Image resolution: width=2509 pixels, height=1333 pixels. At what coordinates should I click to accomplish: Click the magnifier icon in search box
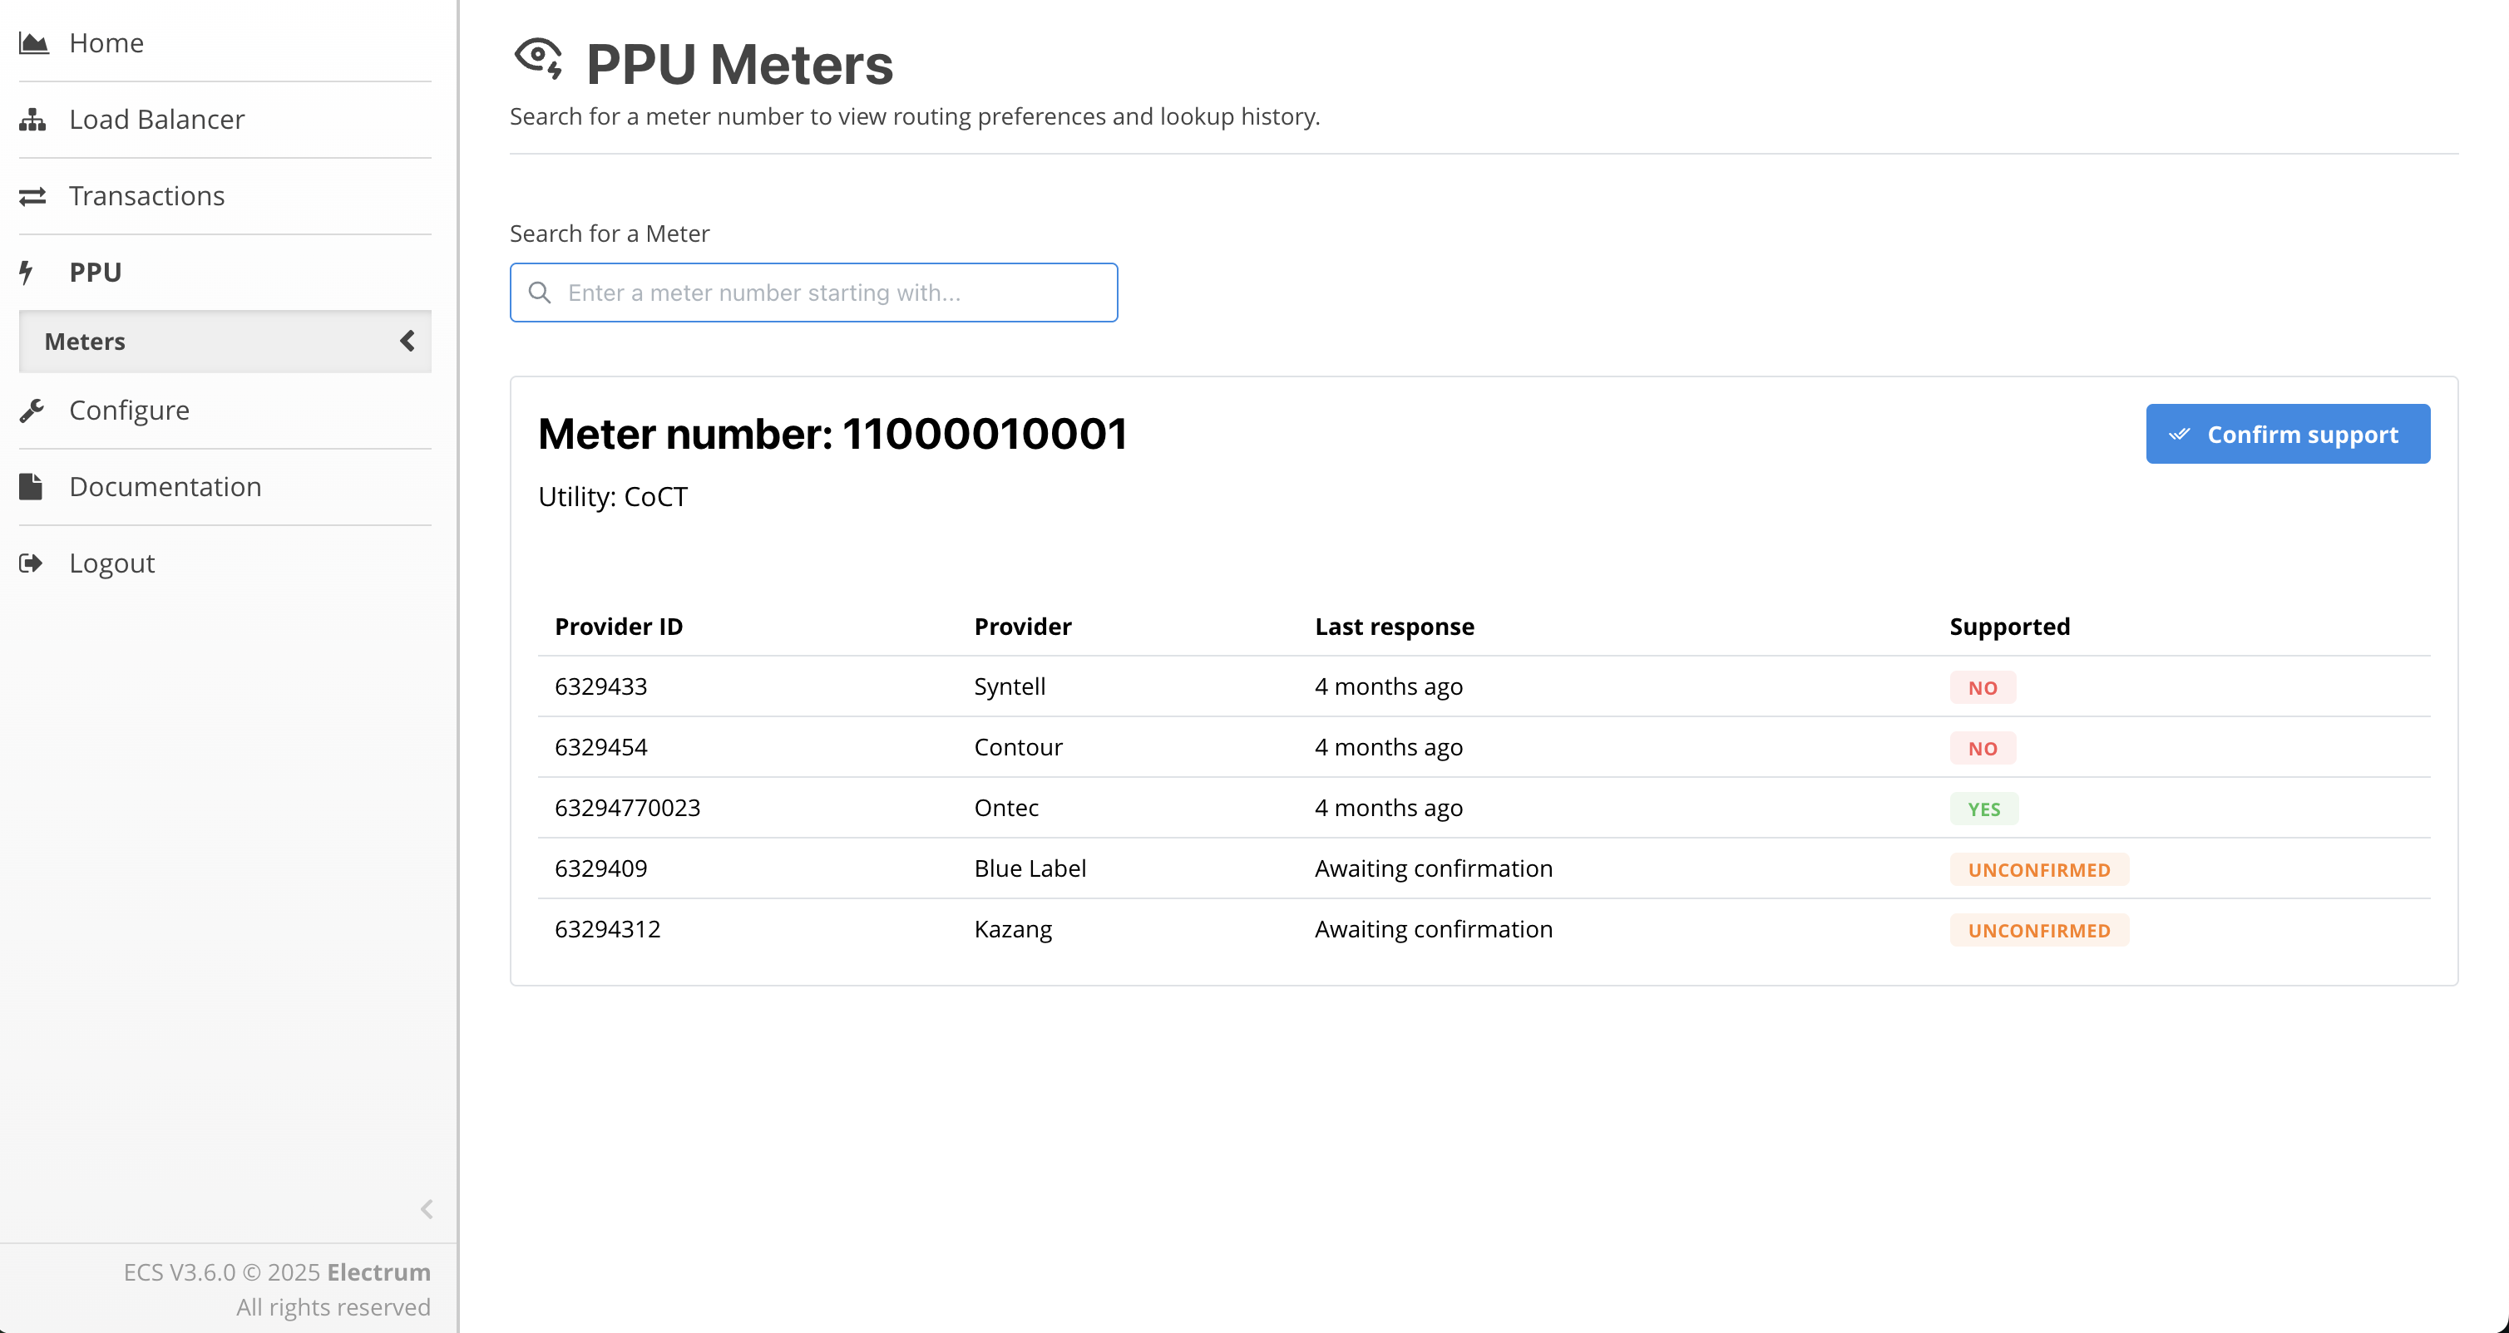(540, 293)
